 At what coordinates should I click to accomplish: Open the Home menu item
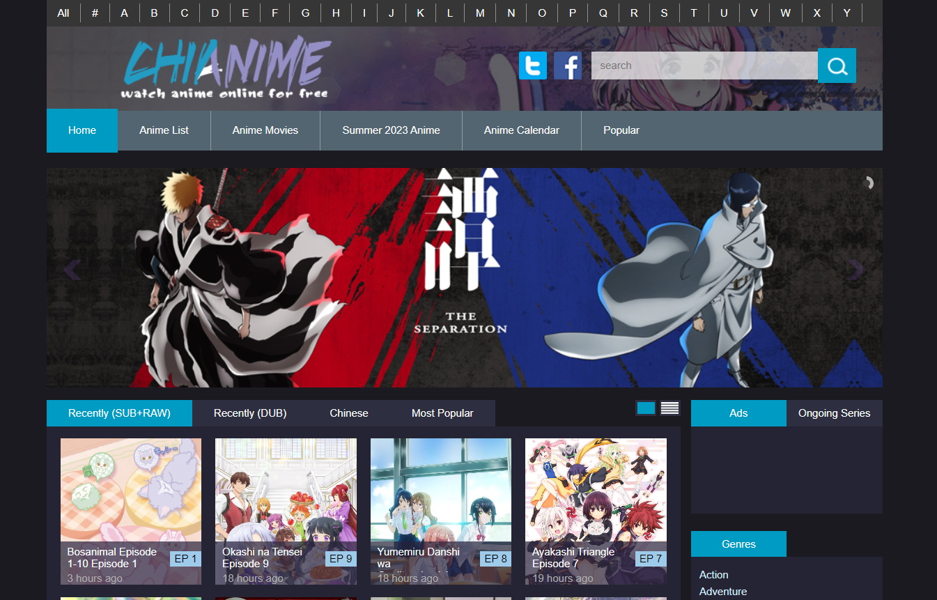point(82,130)
